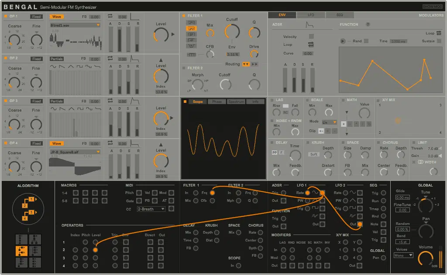Toggle OP 1 envelope loop arrows icon

[110, 17]
